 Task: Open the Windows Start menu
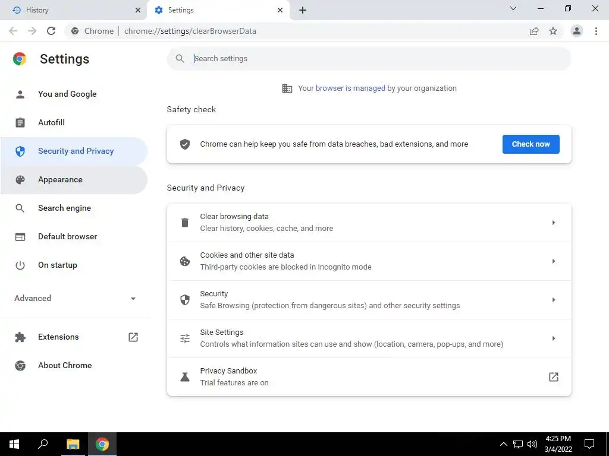(x=14, y=444)
